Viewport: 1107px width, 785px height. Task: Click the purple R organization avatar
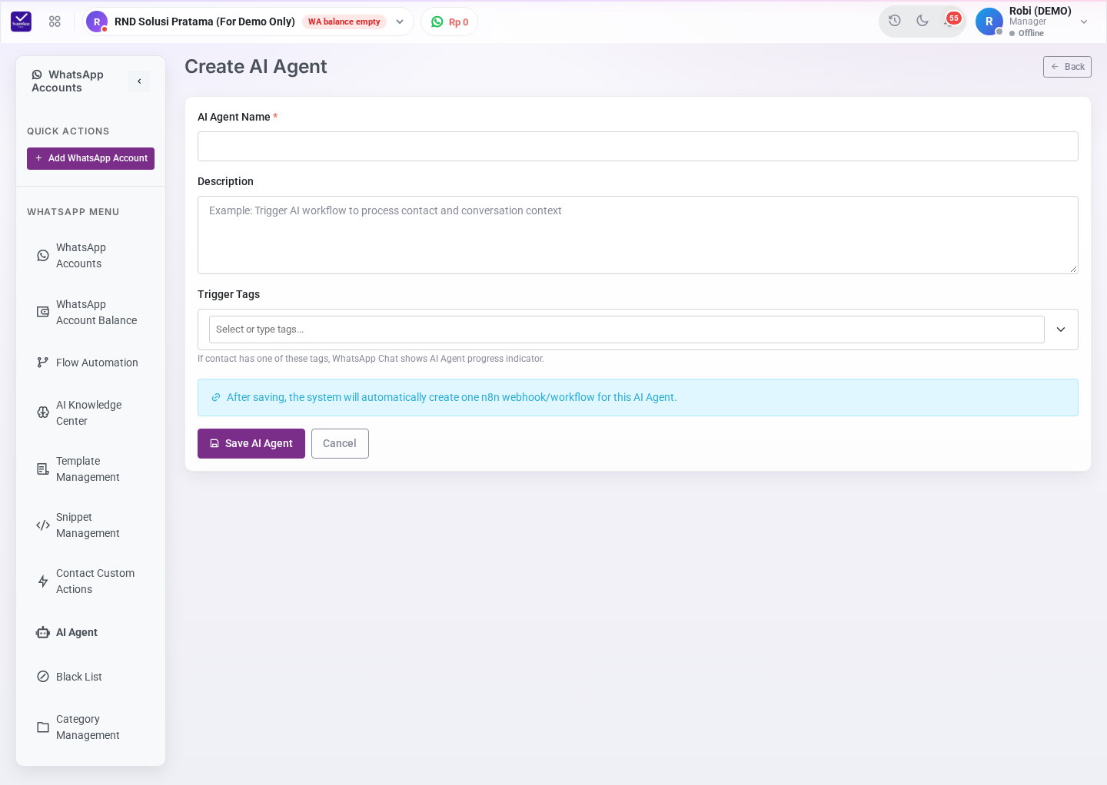point(97,22)
